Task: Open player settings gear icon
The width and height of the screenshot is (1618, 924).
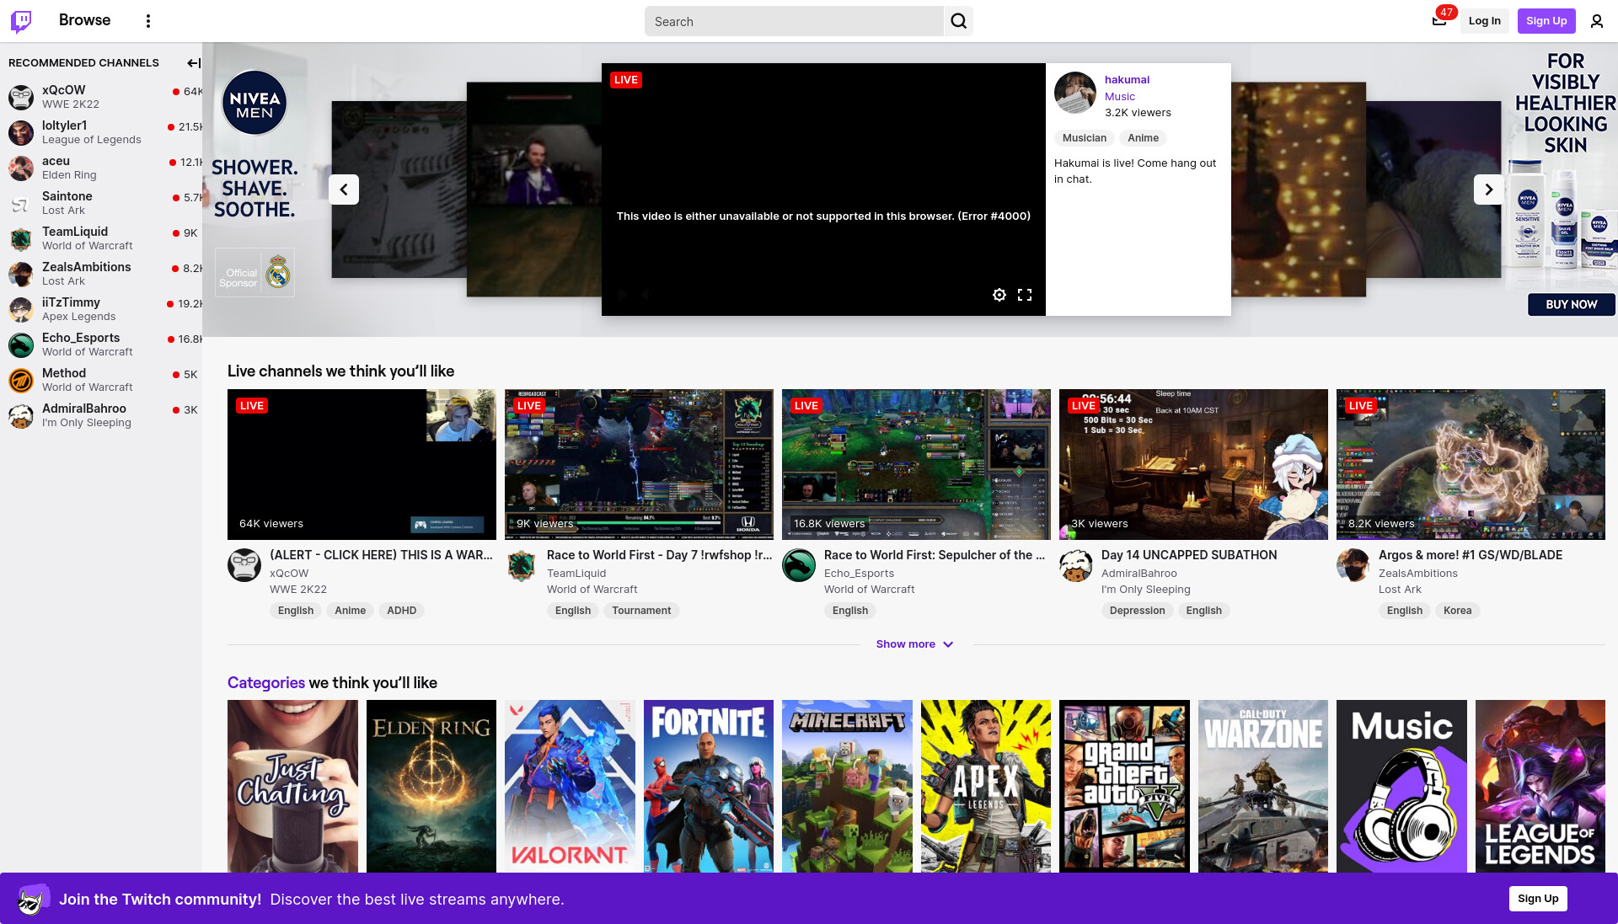Action: click(999, 295)
